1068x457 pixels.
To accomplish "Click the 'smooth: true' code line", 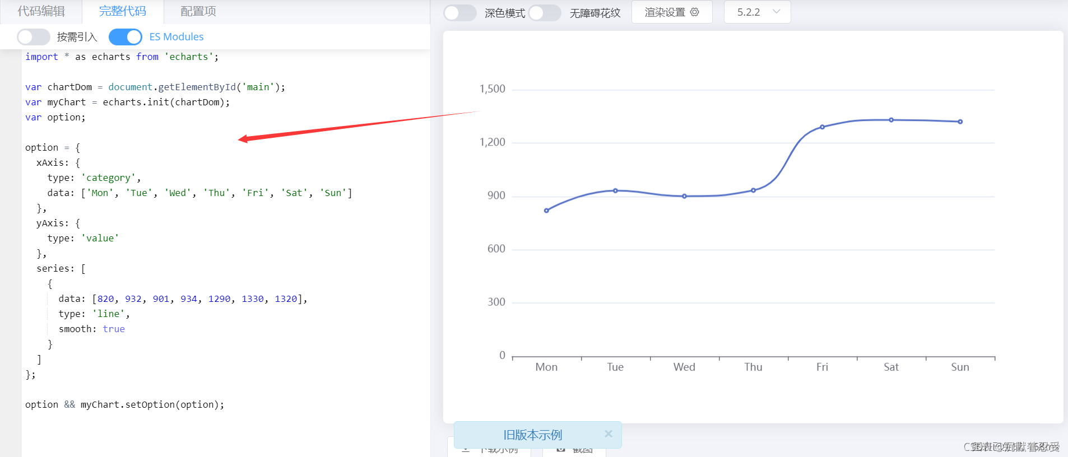I will [x=92, y=329].
